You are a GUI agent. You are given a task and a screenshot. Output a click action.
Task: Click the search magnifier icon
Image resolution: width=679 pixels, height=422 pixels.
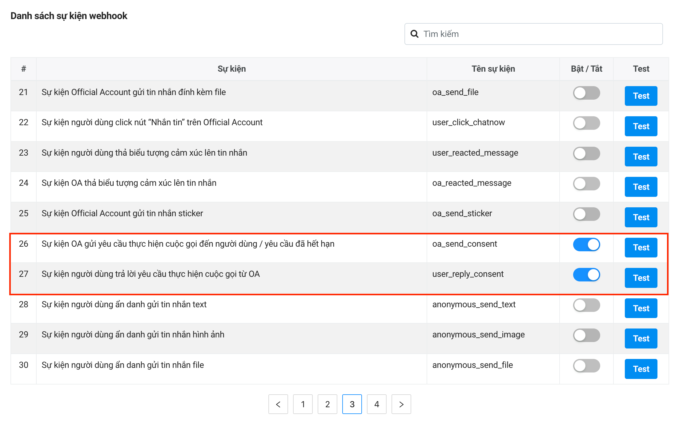[x=414, y=34]
